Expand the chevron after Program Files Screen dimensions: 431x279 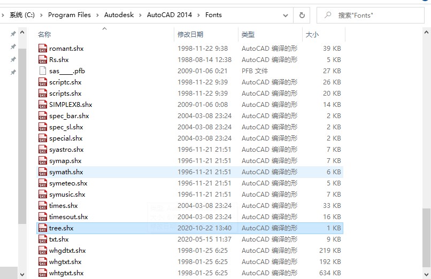(x=97, y=15)
